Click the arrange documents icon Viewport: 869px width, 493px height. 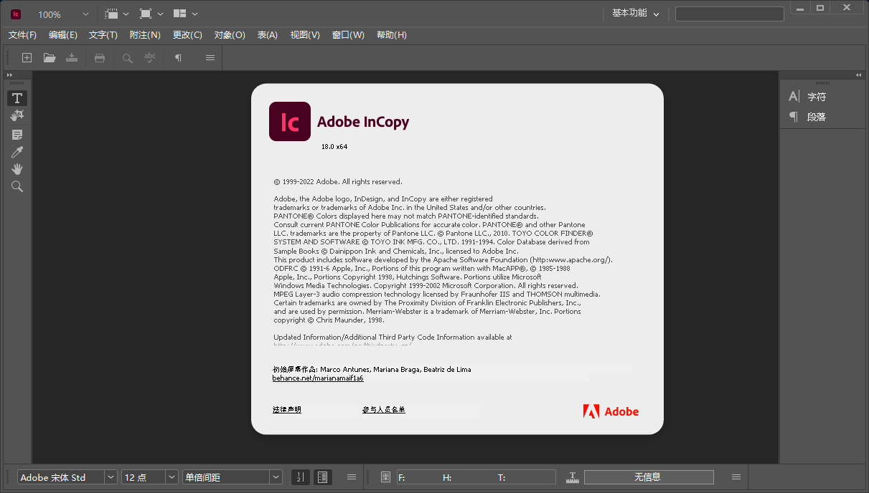pyautogui.click(x=179, y=14)
